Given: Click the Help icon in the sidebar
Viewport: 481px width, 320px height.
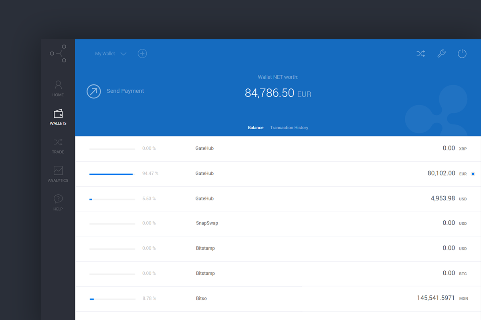Looking at the screenshot, I should [58, 202].
